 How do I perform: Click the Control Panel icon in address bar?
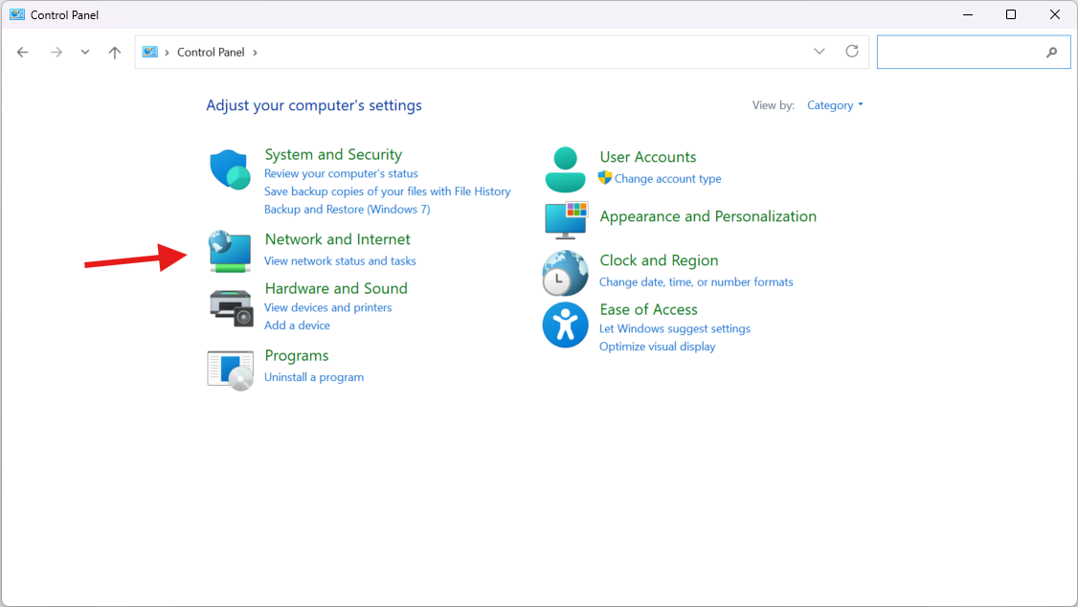coord(150,52)
